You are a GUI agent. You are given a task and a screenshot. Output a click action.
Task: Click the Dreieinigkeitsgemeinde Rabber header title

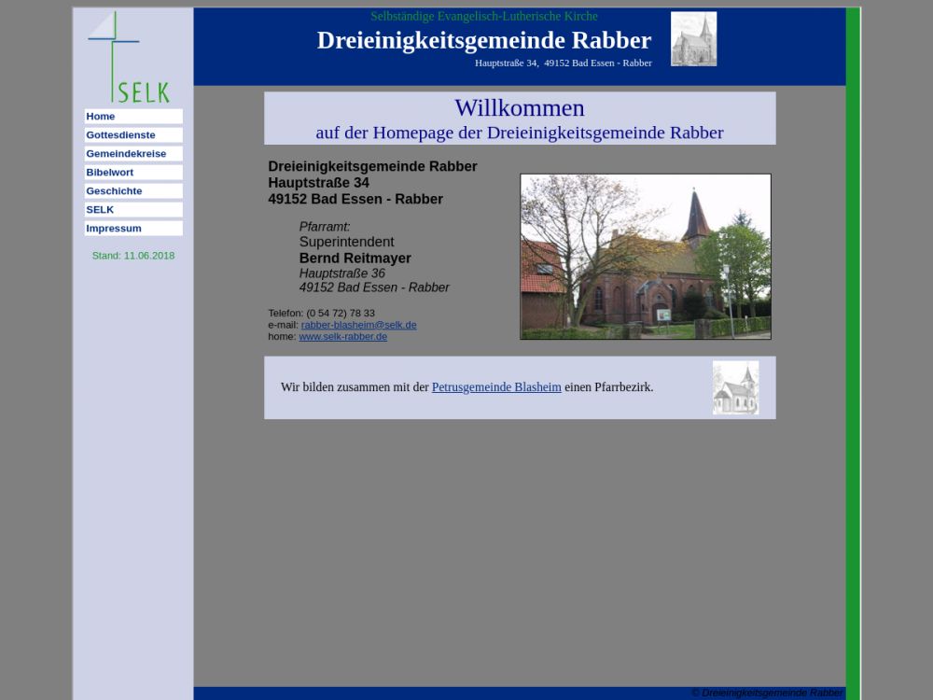[x=483, y=40]
